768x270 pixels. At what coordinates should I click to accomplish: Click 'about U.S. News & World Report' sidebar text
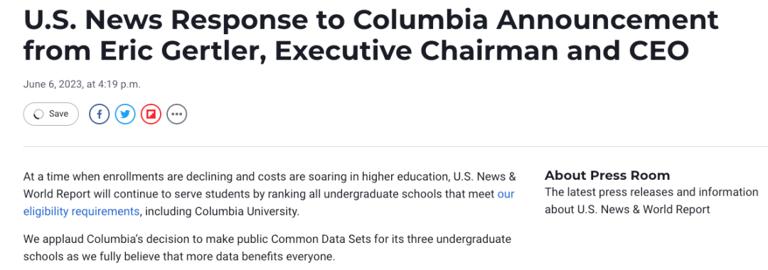(627, 210)
